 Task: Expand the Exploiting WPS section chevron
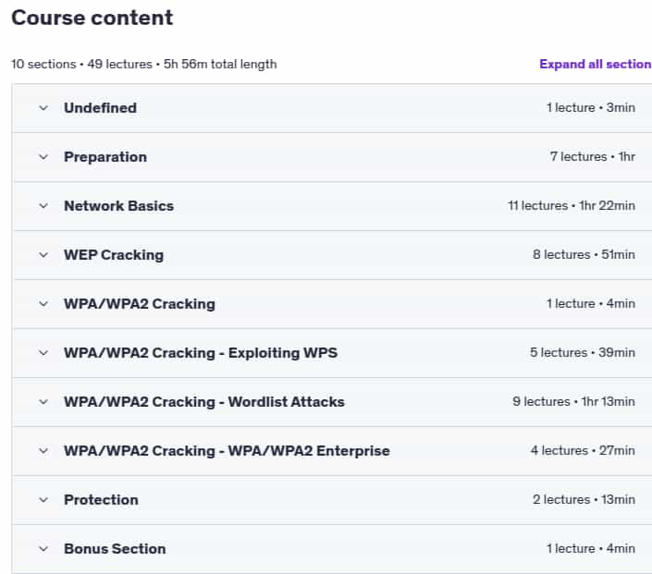pyautogui.click(x=43, y=353)
